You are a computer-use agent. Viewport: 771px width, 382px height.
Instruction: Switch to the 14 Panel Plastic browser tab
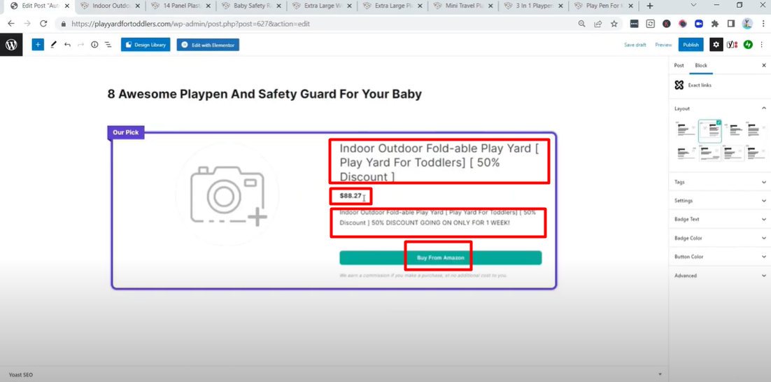[181, 6]
